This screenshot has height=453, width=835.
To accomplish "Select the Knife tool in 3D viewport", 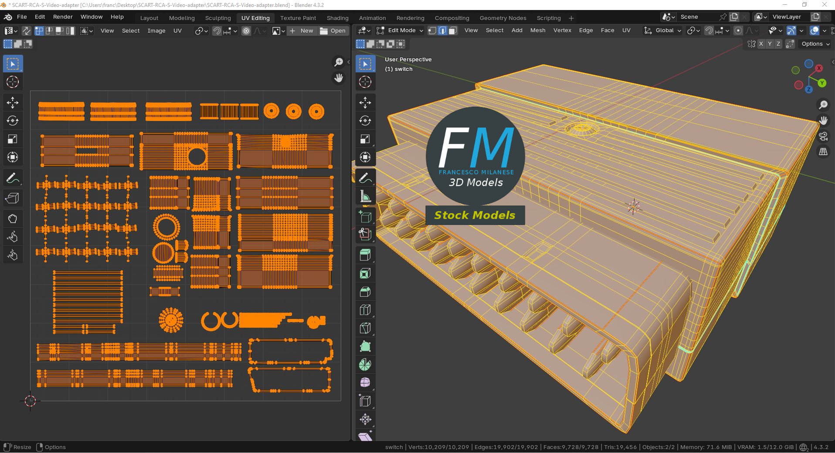I will pos(365,328).
